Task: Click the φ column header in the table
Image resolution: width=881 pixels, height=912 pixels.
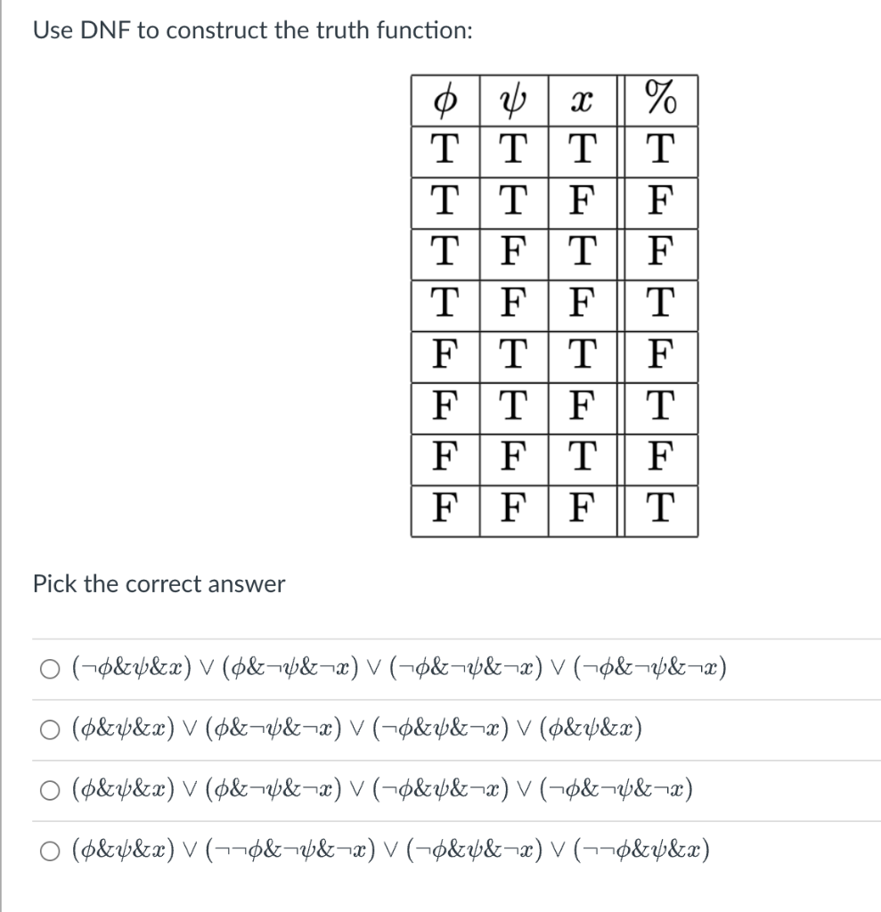Action: tap(445, 102)
